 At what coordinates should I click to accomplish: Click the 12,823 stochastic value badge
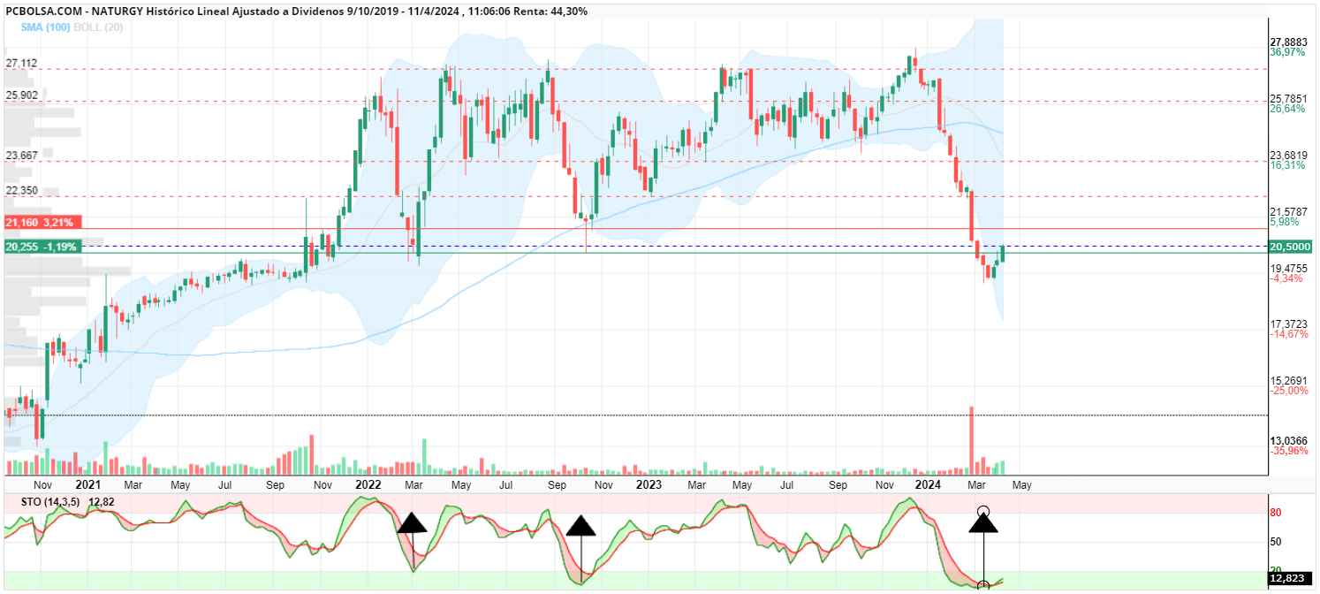1288,579
